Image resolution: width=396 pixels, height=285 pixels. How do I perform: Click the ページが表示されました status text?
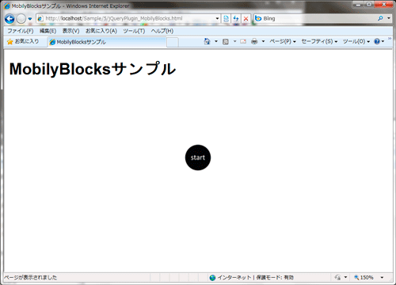pos(30,278)
